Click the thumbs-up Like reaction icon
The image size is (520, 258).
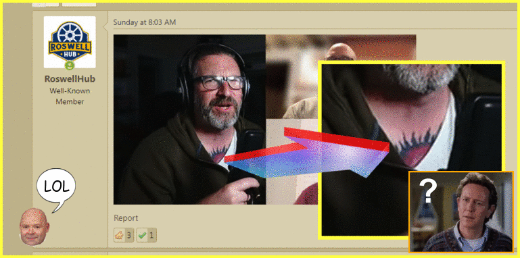tap(119, 235)
